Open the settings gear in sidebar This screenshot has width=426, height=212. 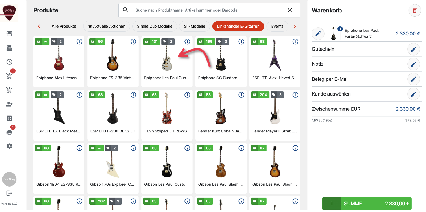tap(10, 146)
